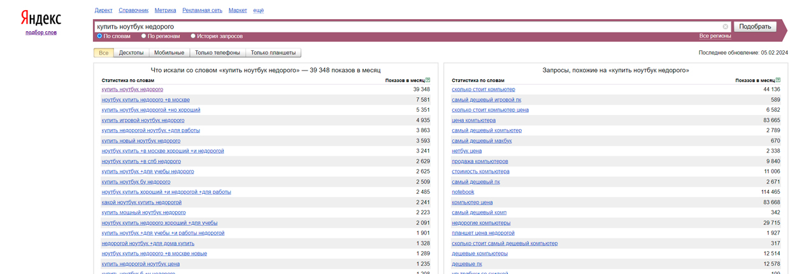Open the 'Маркет' top menu link

pos(238,10)
